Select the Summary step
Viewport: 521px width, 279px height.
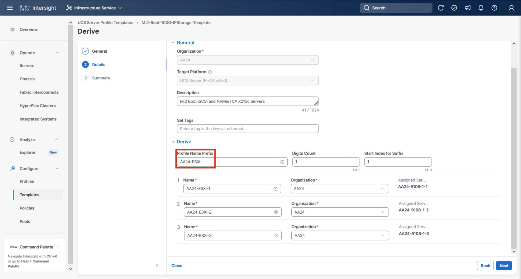pos(101,78)
